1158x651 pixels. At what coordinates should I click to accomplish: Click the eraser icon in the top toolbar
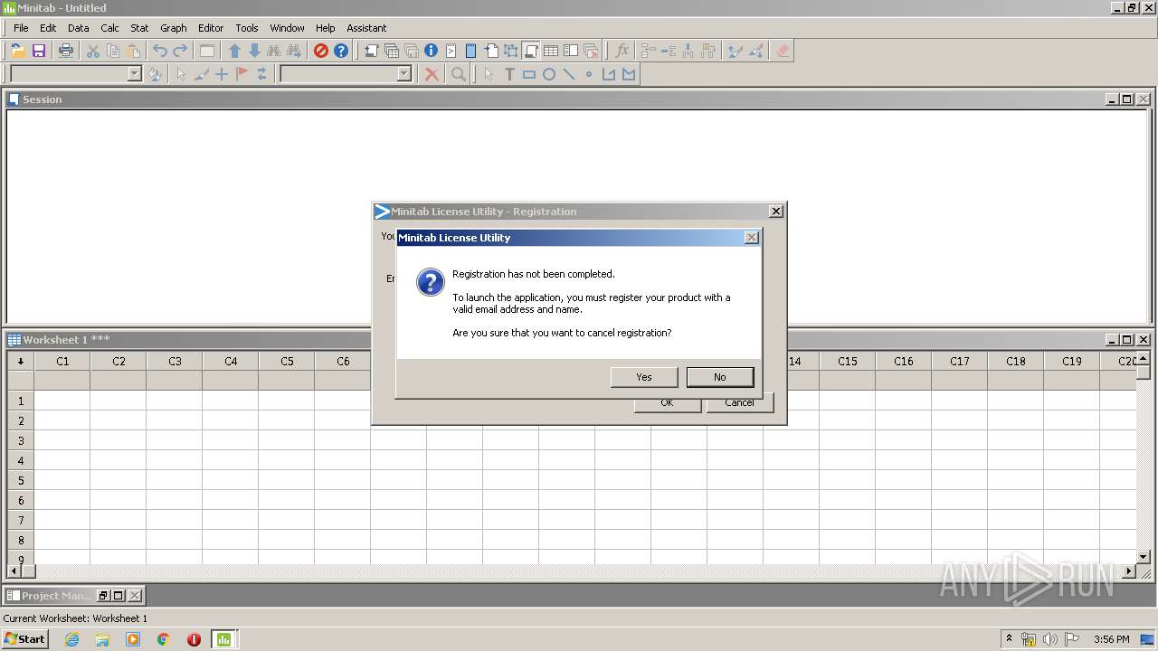coord(783,51)
